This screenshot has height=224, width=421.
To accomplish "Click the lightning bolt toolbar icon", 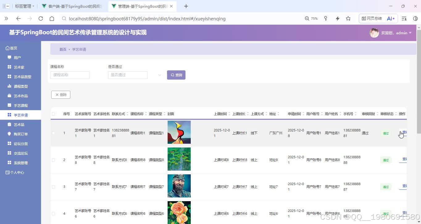I will click(337, 19).
